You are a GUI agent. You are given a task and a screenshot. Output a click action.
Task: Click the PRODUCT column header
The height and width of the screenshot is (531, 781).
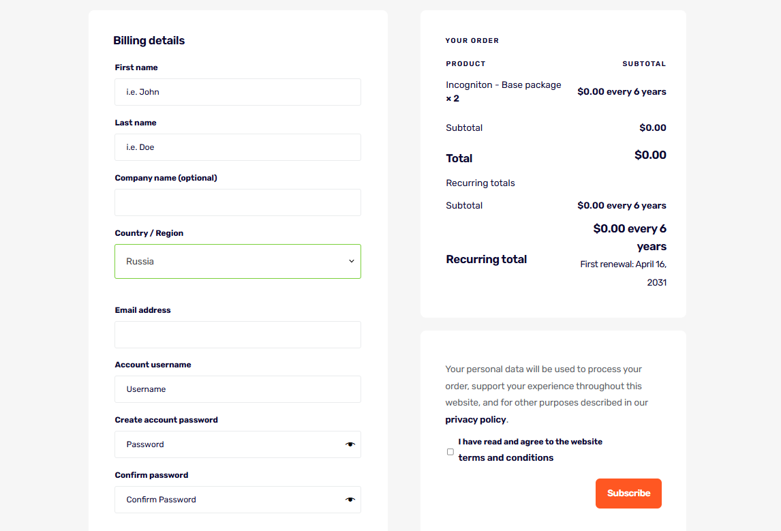point(465,64)
